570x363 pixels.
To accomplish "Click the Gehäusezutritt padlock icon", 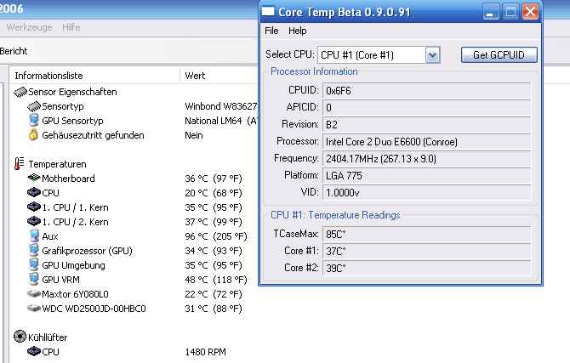I will [x=33, y=134].
